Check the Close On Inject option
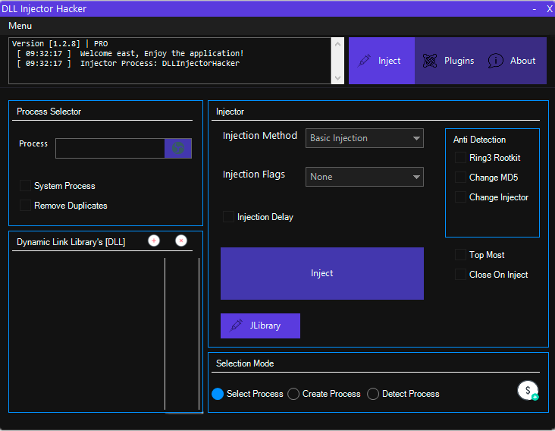 pos(460,275)
